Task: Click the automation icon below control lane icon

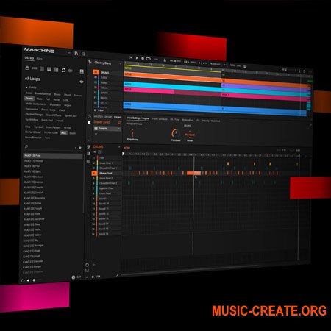Action: pos(87,271)
